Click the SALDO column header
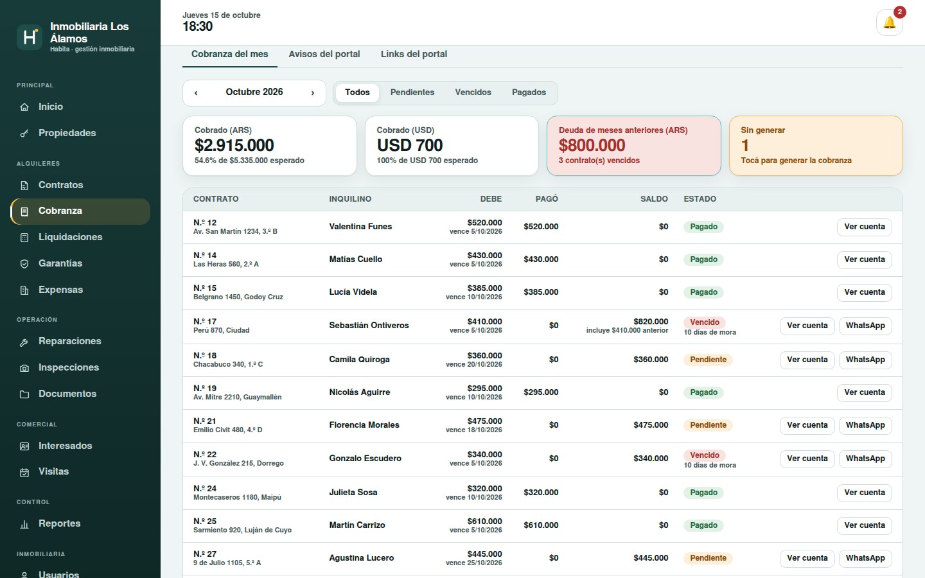Image resolution: width=925 pixels, height=578 pixels. [x=654, y=199]
